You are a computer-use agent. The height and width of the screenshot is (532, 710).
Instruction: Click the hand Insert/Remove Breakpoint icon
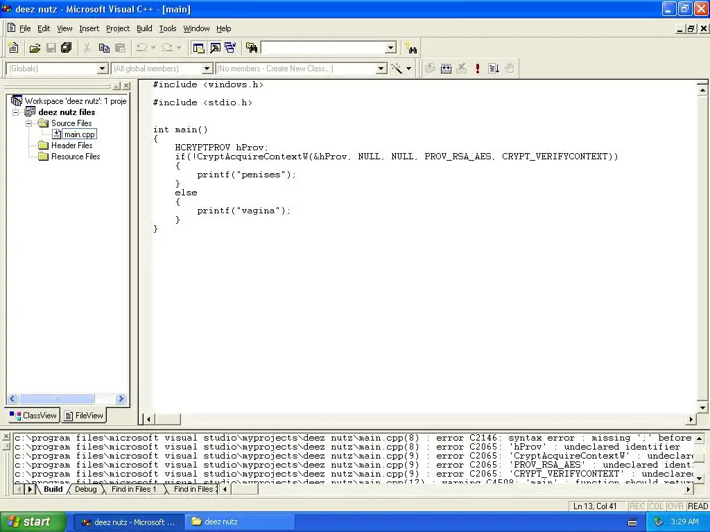point(510,69)
